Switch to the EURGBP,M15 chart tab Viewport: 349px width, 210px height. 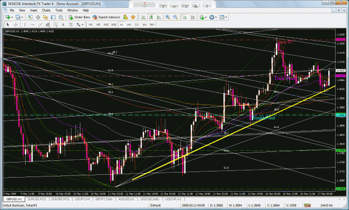pos(60,199)
